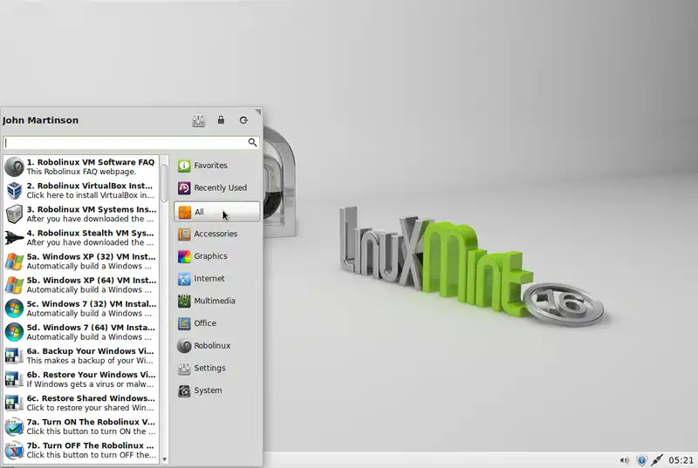
Task: Click the text 'Click this button to turn ON the ...'
Action: click(92, 431)
